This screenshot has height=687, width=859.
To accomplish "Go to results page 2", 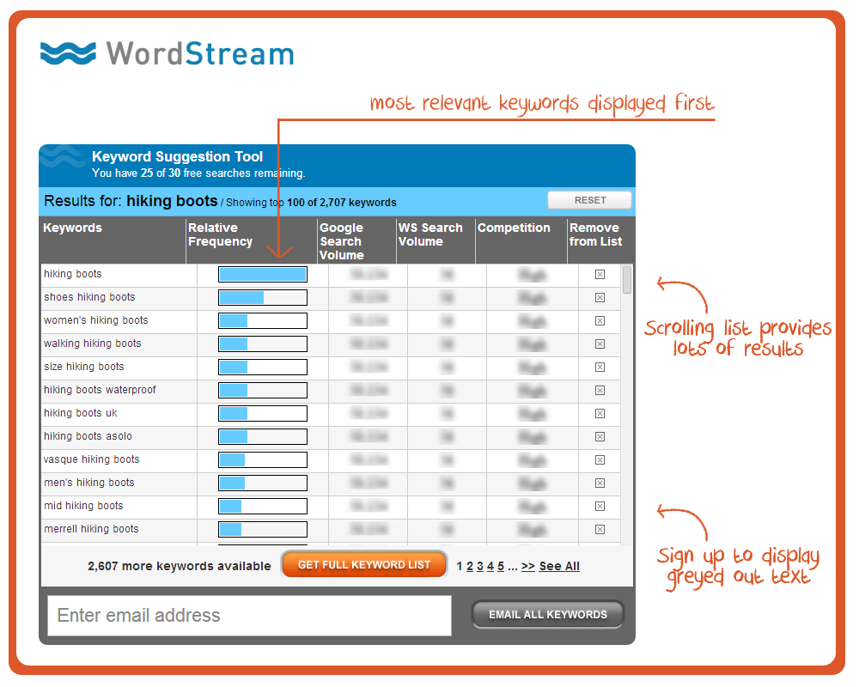I will tap(470, 567).
